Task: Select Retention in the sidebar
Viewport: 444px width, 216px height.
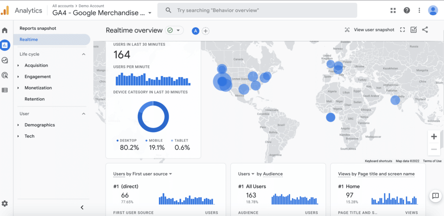Action: tap(35, 99)
